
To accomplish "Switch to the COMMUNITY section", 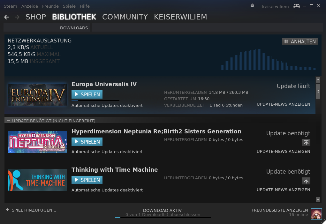I will [x=125, y=17].
